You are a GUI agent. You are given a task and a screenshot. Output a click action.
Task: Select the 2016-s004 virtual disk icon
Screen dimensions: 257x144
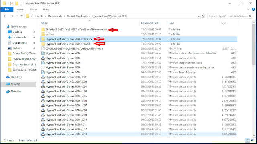click(43, 91)
